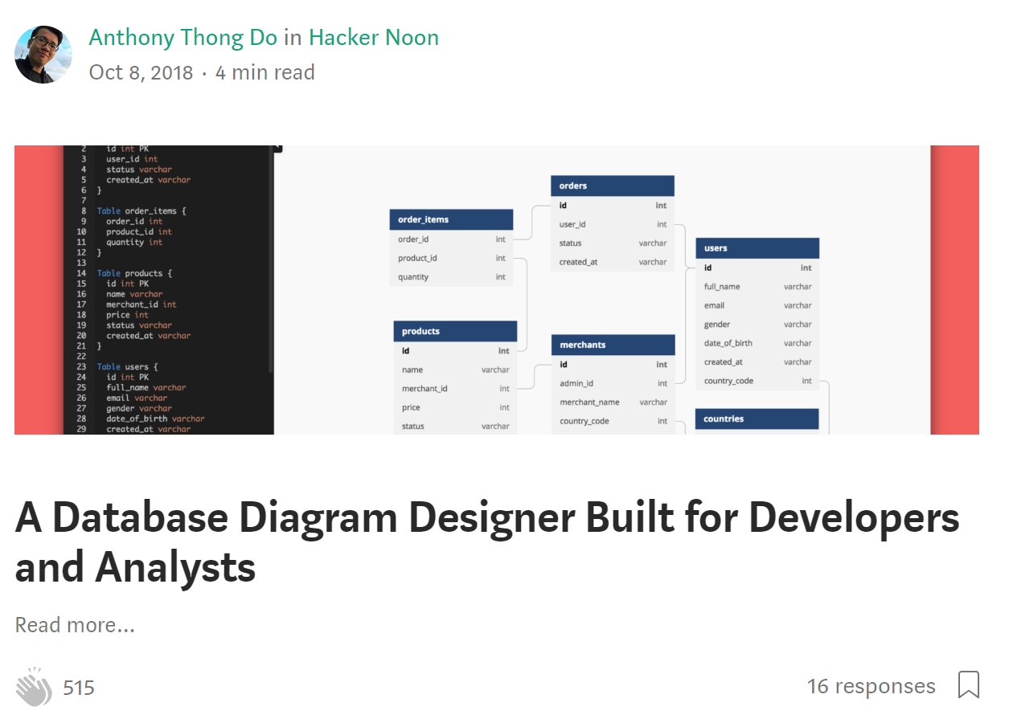Visit the Hacker Noon publication link

(x=374, y=38)
